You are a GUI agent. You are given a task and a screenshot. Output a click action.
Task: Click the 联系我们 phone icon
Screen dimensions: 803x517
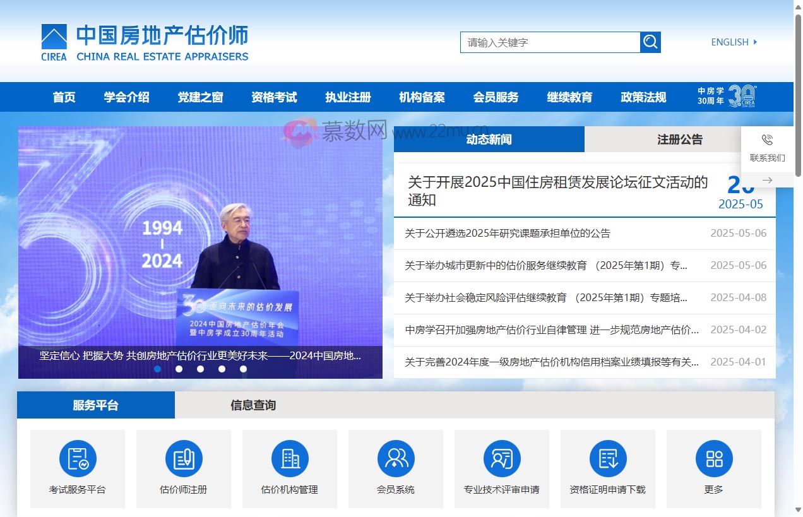click(767, 140)
